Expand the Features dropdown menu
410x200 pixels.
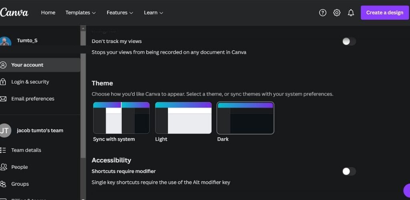click(x=120, y=13)
